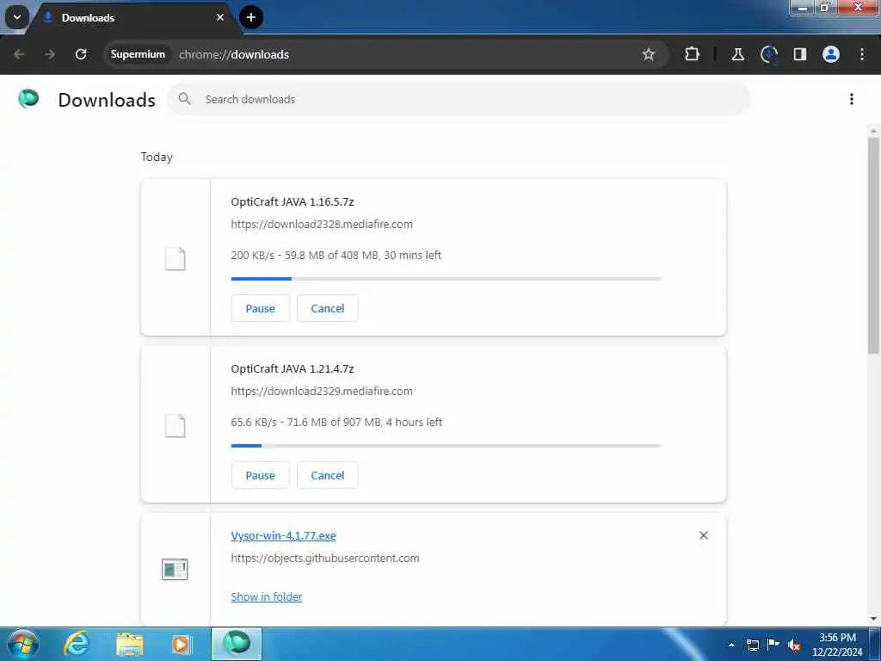Click the page vertical scrollbar thumb
Screen dimensions: 881x661
pos(873,244)
